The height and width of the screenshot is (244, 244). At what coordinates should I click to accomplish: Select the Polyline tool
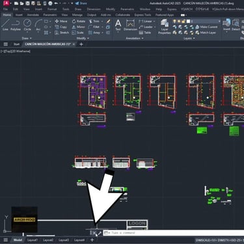[16, 25]
